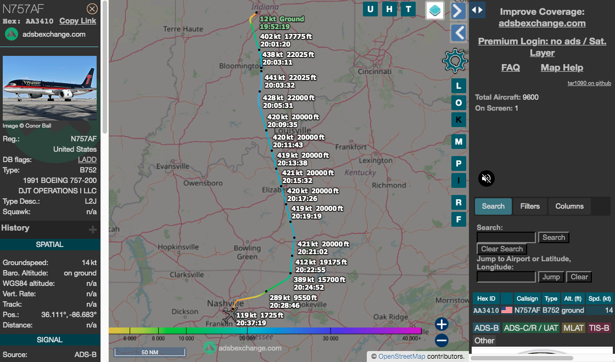The image size is (615, 362).
Task: Open the adsbexchange.com coverage link
Action: 542,24
